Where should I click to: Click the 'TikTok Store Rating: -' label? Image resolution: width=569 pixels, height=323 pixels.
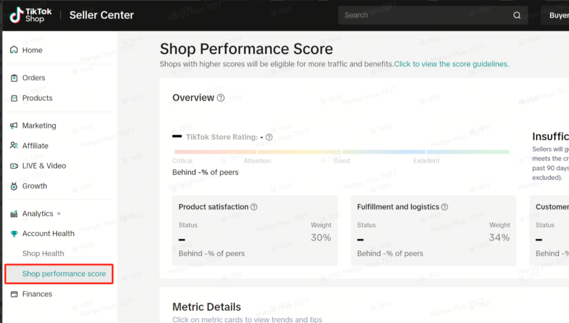pos(224,137)
